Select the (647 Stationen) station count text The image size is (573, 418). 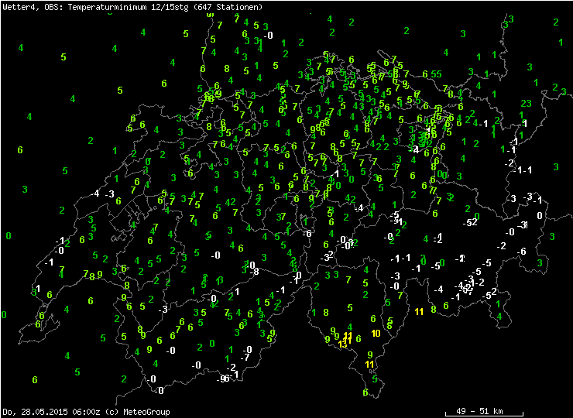click(x=228, y=7)
